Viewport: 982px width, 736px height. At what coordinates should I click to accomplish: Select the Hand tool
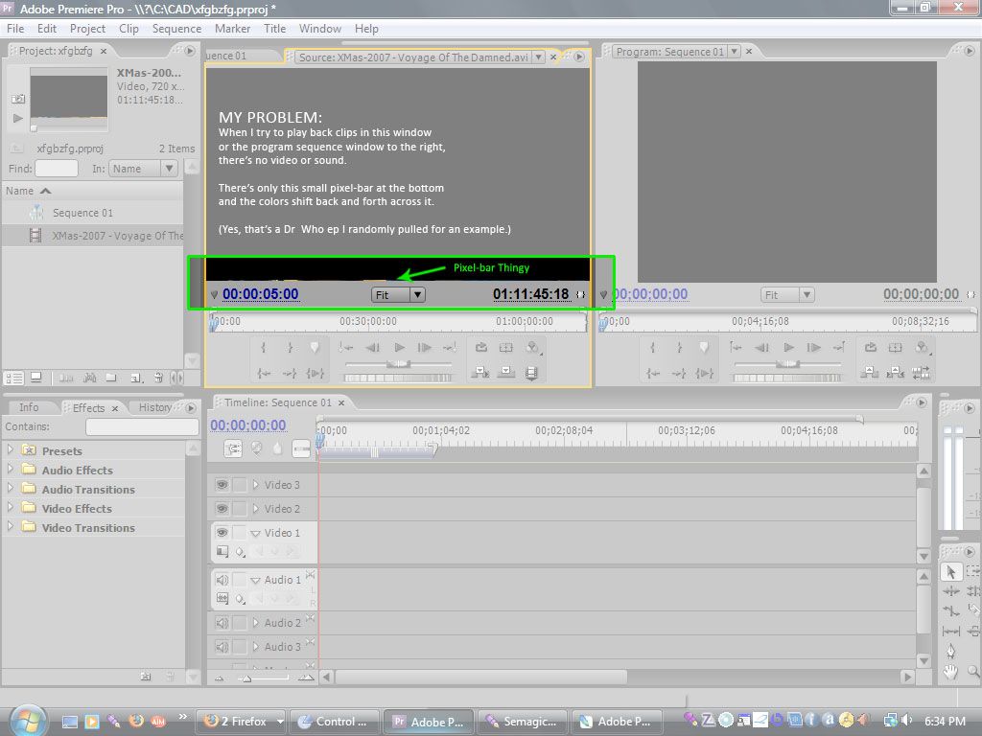[950, 672]
